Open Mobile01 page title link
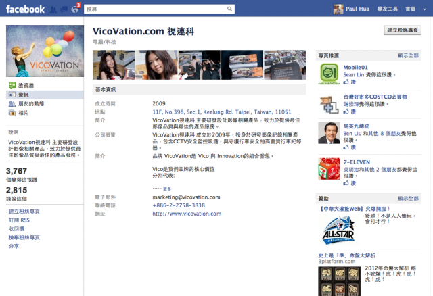The height and width of the screenshot is (296, 433). pos(355,68)
